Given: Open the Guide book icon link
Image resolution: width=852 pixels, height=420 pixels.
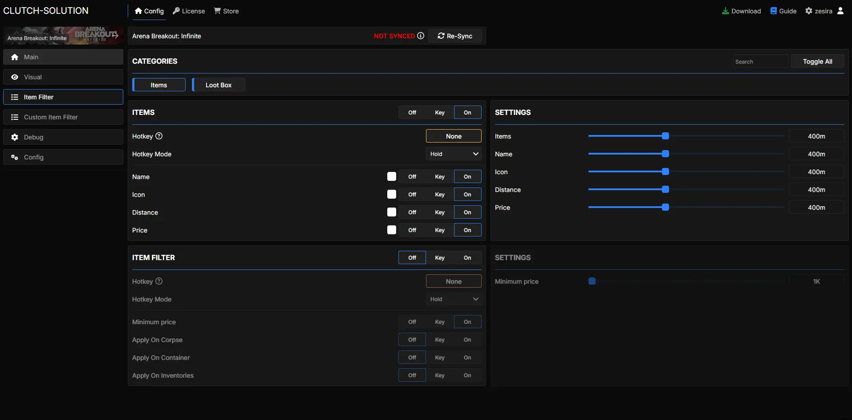Looking at the screenshot, I should click(783, 11).
